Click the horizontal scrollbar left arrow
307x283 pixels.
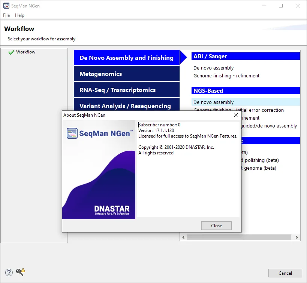183,237
